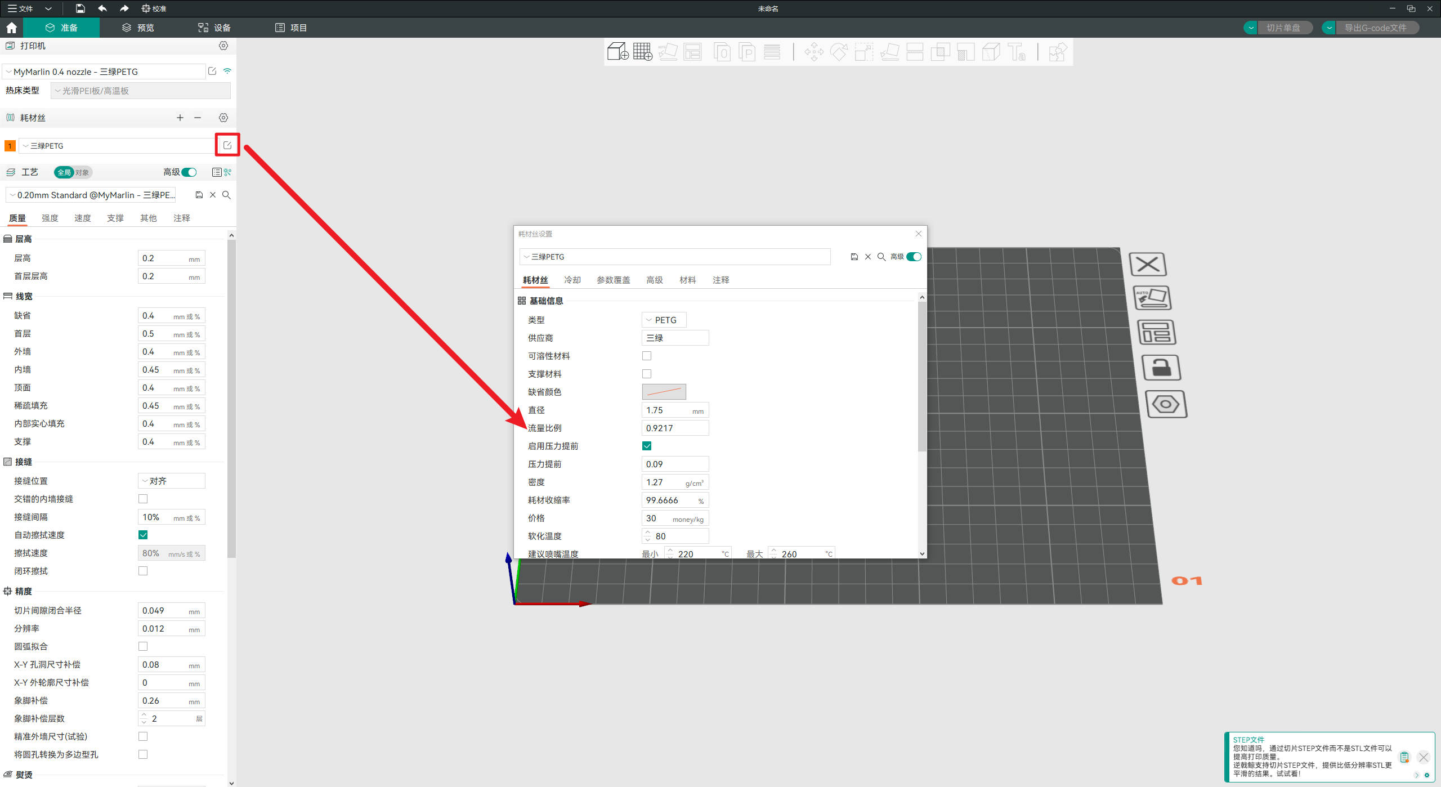The height and width of the screenshot is (787, 1441).
Task: Search inside the filament settings dialog
Action: [881, 257]
